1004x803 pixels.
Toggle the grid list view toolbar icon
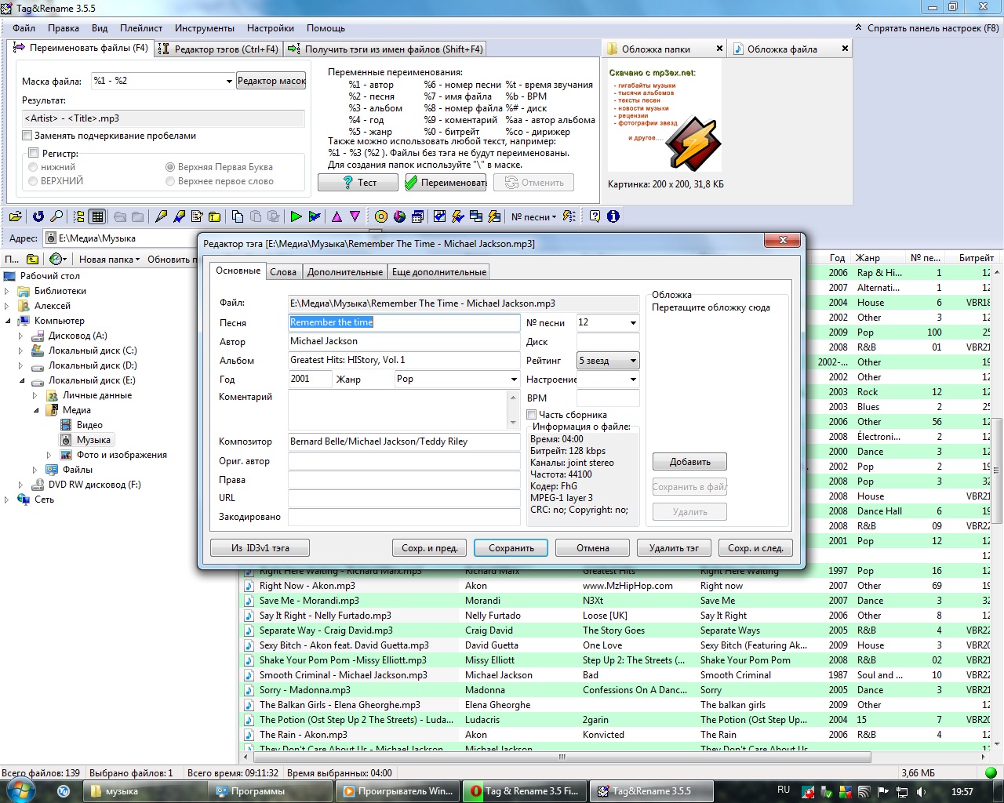[97, 216]
